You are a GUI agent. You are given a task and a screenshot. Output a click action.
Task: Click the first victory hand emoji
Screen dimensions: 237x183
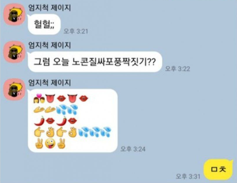pos(39,143)
